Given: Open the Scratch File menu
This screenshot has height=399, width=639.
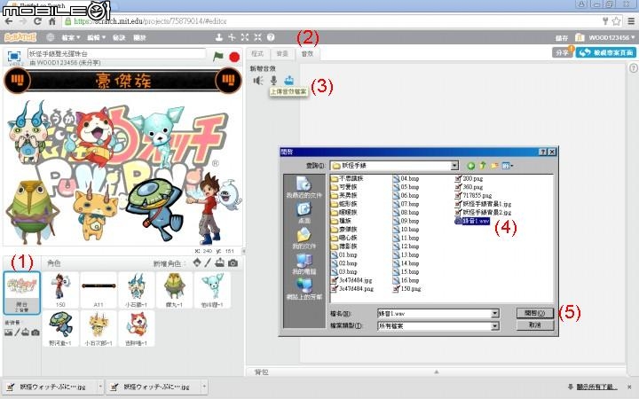Looking at the screenshot, I should coord(71,37).
